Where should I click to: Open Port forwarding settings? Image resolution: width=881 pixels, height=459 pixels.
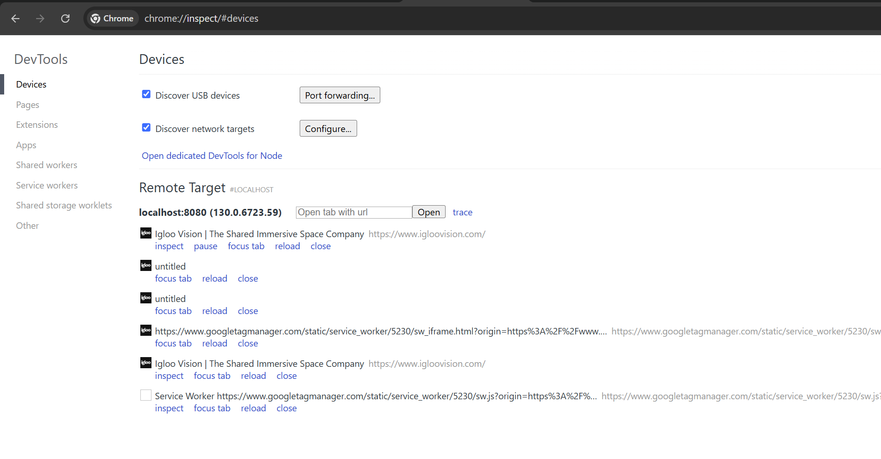[x=340, y=95]
